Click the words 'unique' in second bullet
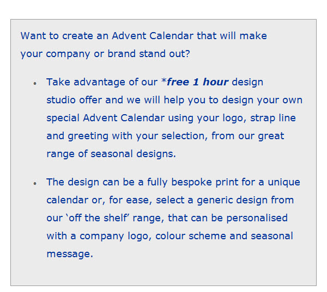 tap(284, 182)
